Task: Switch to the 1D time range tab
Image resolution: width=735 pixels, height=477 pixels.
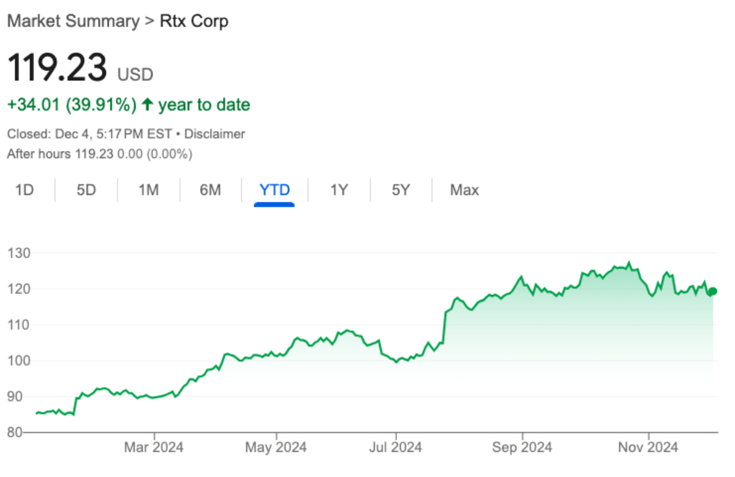Action: click(24, 190)
